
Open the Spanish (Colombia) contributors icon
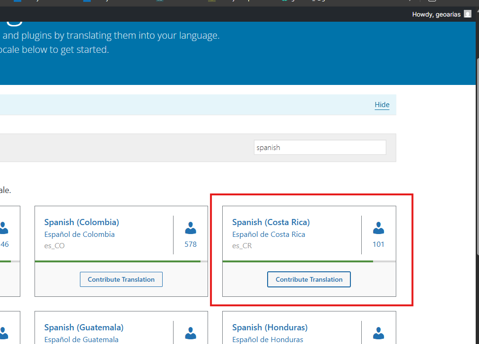tap(191, 229)
